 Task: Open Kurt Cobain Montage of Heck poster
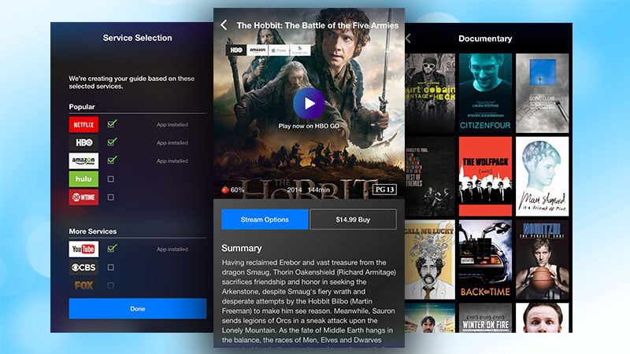coord(430,93)
